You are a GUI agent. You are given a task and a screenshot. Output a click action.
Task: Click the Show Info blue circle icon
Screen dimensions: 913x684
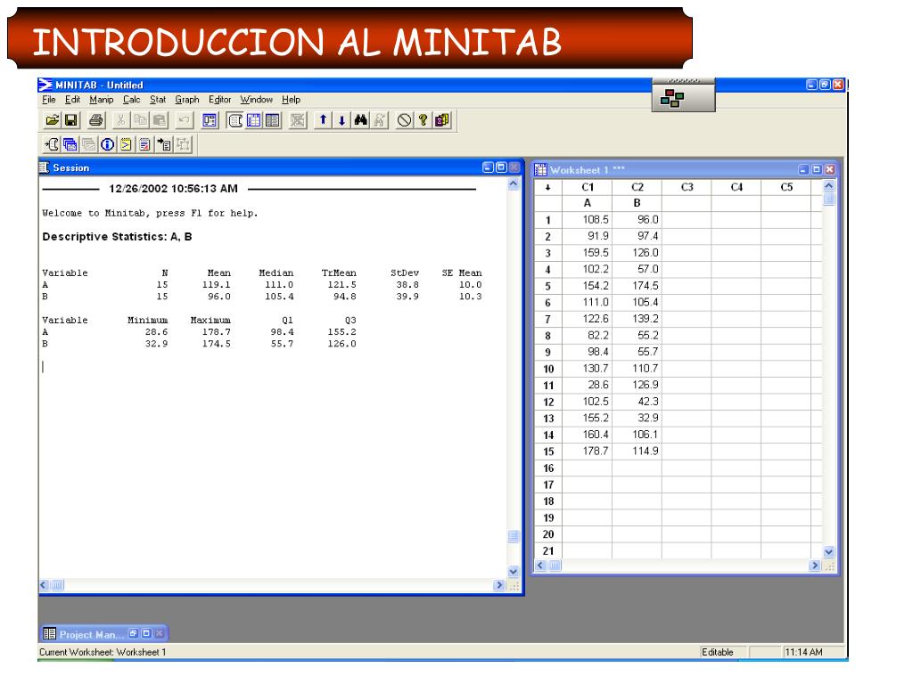click(x=107, y=144)
